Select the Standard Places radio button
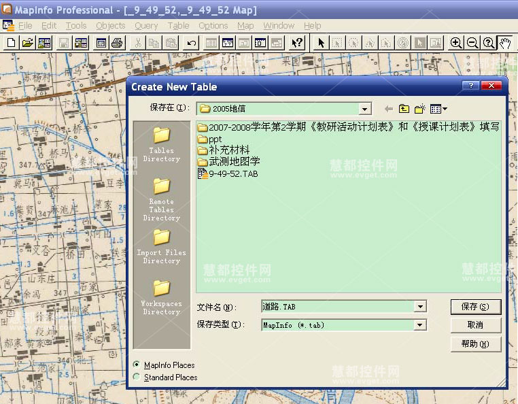Image resolution: width=518 pixels, height=404 pixels. coord(136,377)
